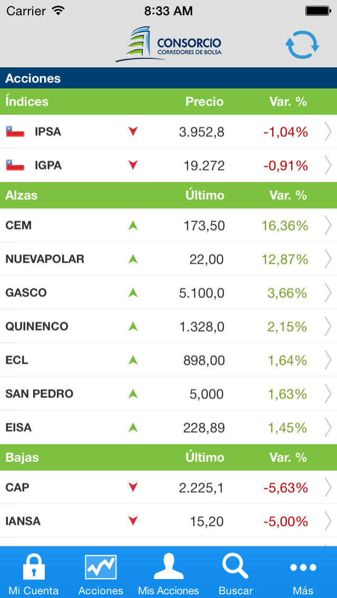
Task: Open CEM row disclosure chevron
Action: click(x=328, y=225)
